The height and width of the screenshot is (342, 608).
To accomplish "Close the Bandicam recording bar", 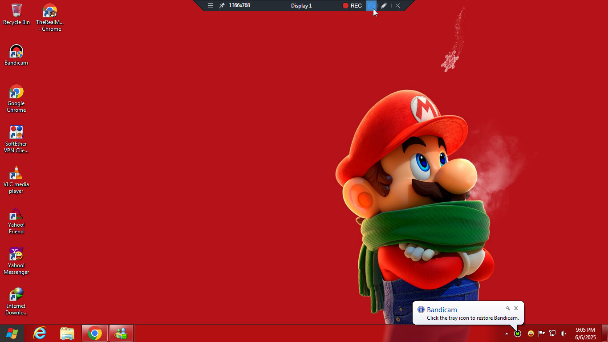I will click(397, 6).
